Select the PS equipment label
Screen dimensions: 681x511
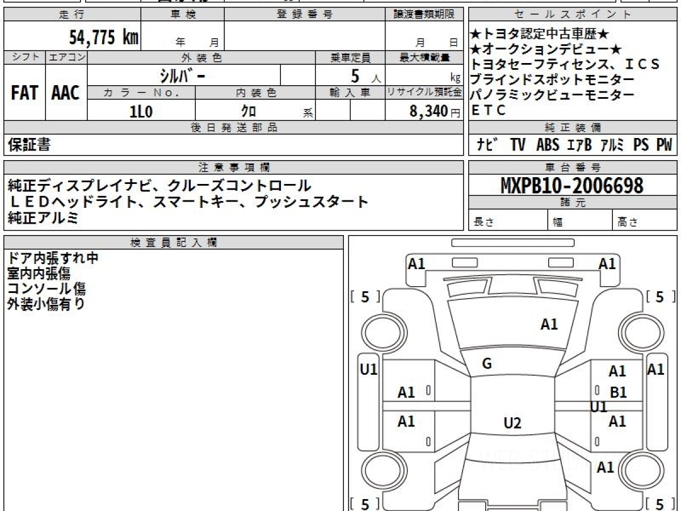coord(641,145)
